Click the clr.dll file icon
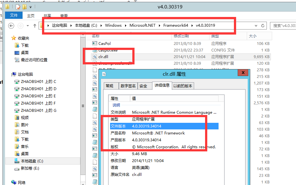The height and width of the screenshot is (185, 296). [95, 57]
